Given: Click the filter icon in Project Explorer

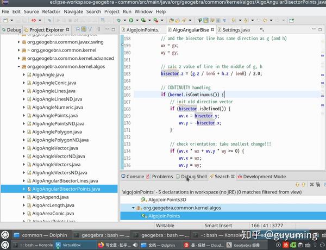Looking at the screenshot, I should tap(90, 29).
